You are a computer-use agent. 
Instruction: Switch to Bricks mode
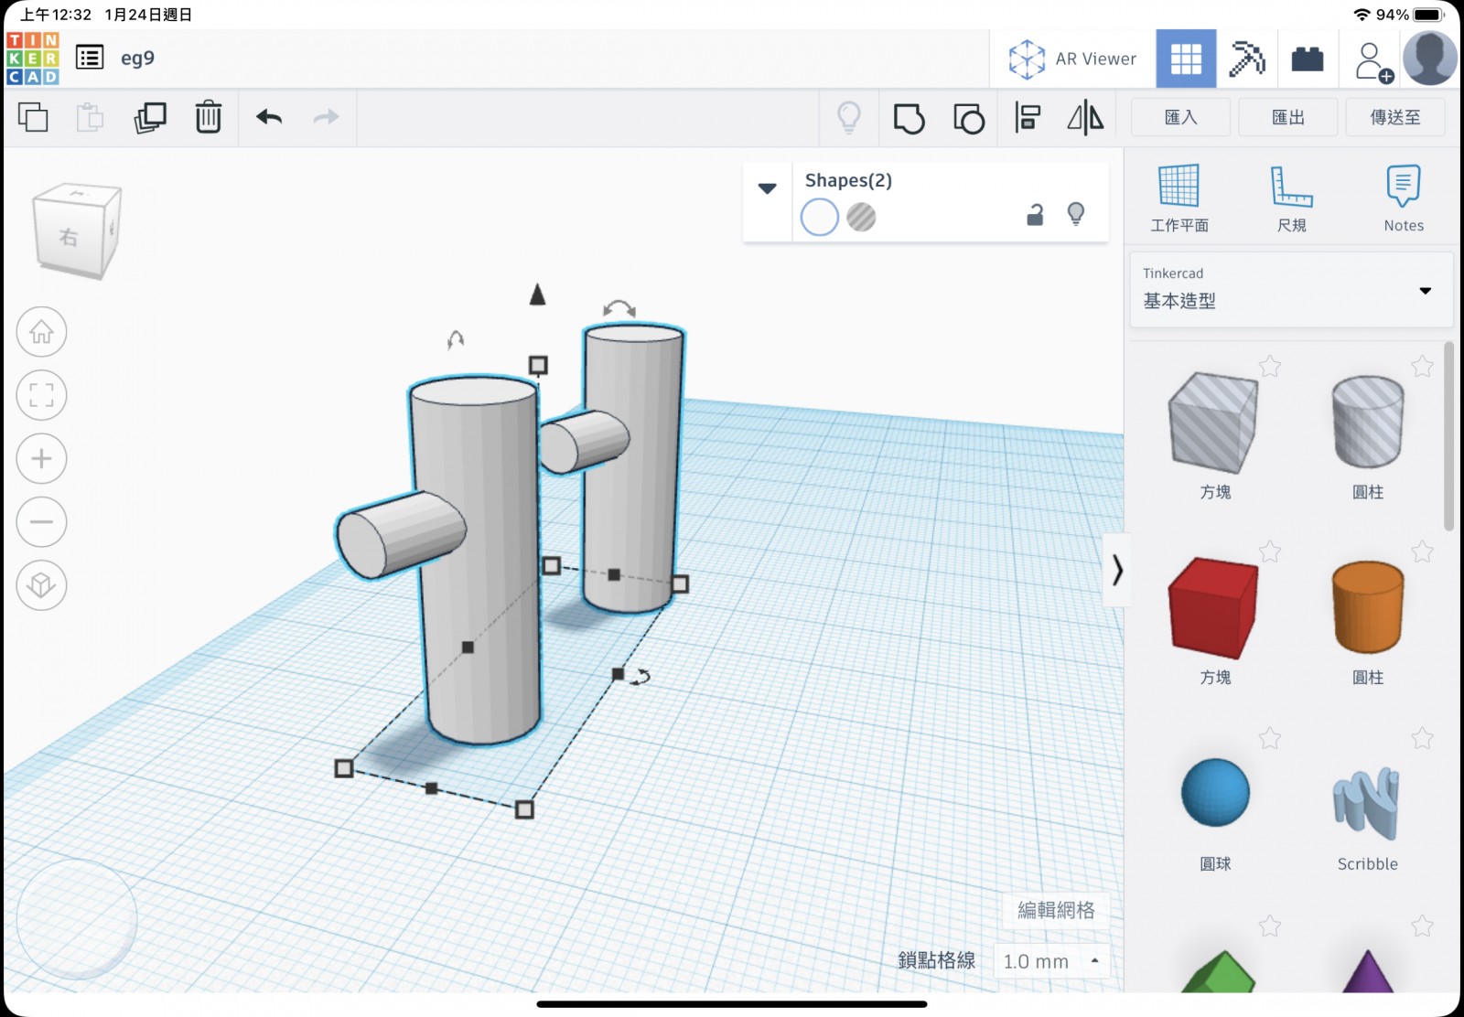[x=1308, y=59]
